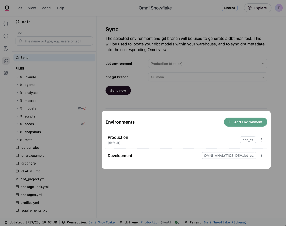Expand the snapshots folder
The height and width of the screenshot is (226, 286).
click(x=17, y=132)
